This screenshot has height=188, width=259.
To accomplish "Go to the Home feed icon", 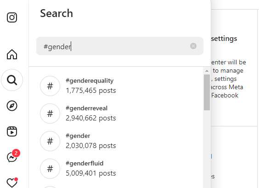I will [12, 54].
